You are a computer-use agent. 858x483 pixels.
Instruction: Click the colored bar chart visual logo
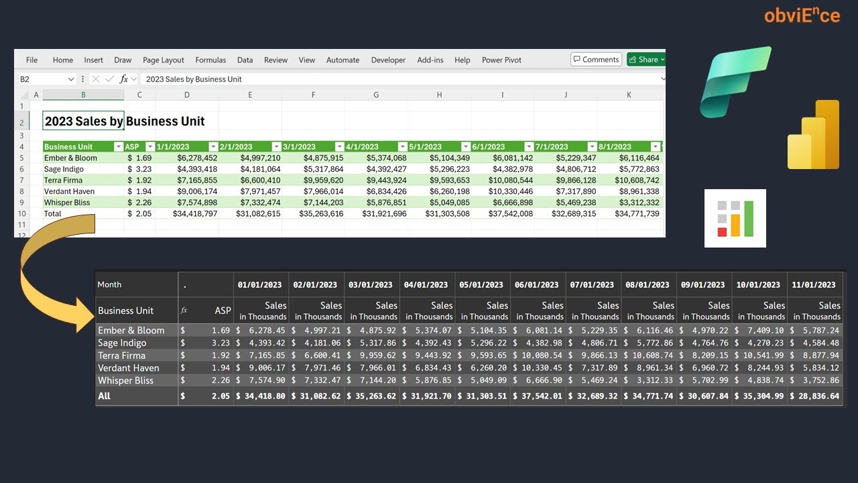pyautogui.click(x=735, y=218)
